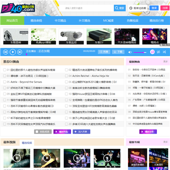Open 我听过的歌 listening history

[x=138, y=8]
